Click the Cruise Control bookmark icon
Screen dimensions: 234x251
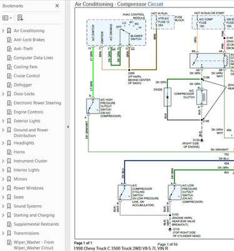(9, 76)
